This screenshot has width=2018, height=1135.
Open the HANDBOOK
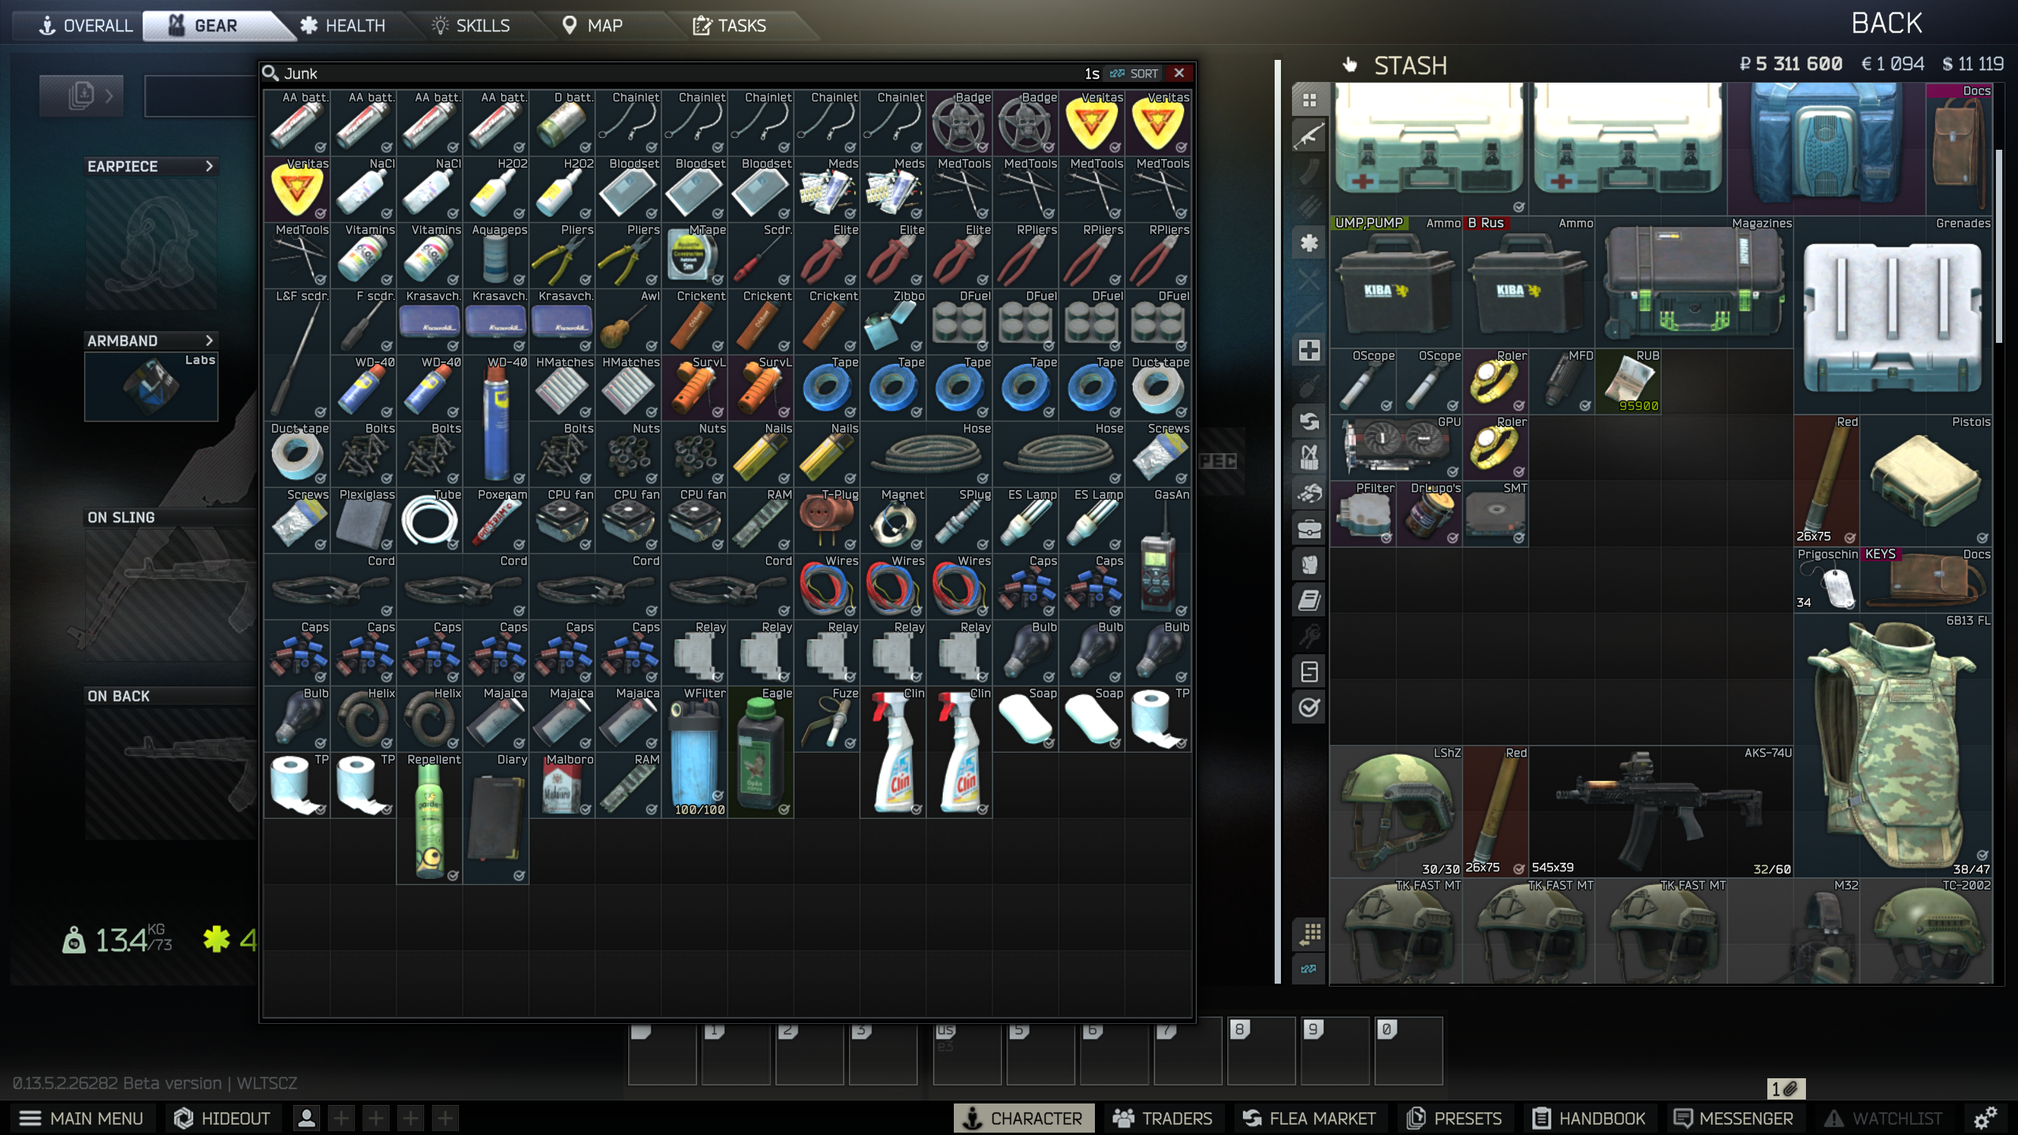1589,1118
